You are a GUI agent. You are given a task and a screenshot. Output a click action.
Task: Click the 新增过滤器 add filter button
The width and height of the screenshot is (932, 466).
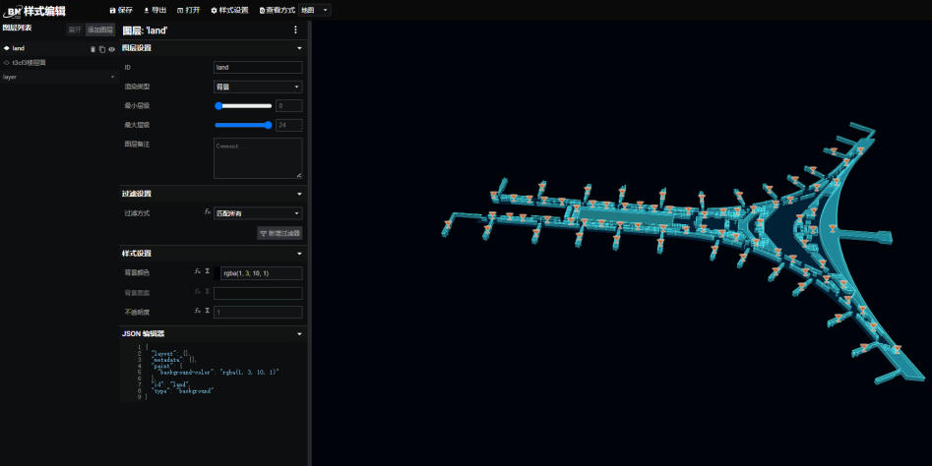click(280, 233)
